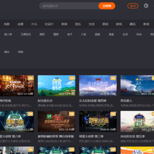Image resolution: width=154 pixels, height=154 pixels.
Task: Open the 明星大侦探 第六季 poster thumbnail
Action: (17, 121)
